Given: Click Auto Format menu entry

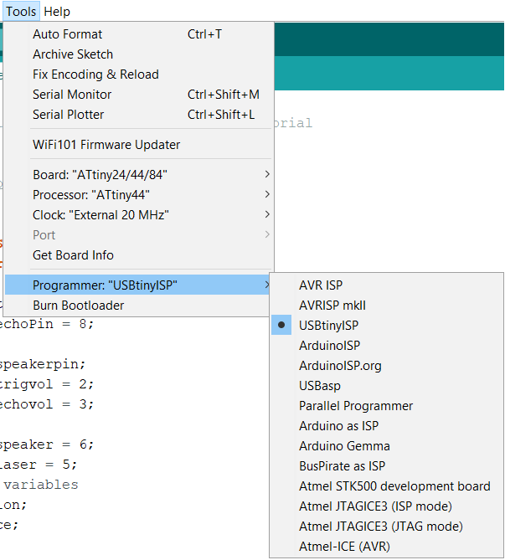Looking at the screenshot, I should pyautogui.click(x=68, y=34).
